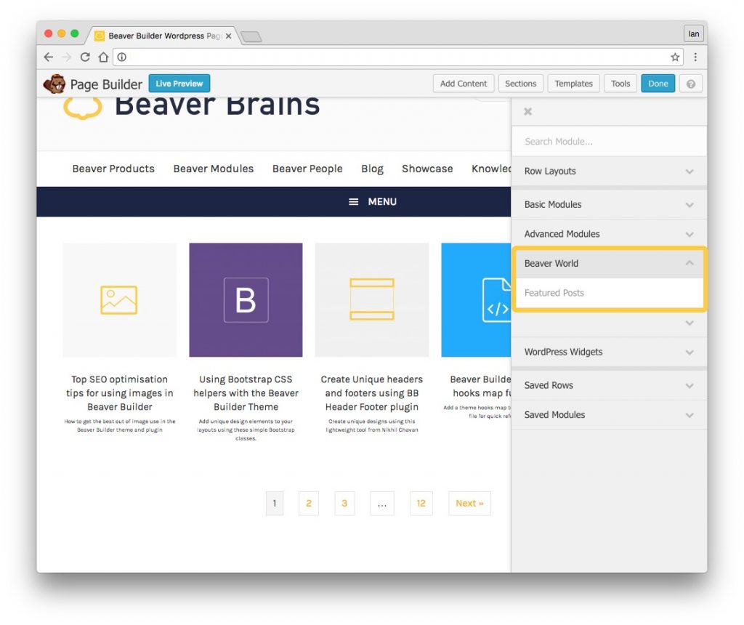The height and width of the screenshot is (625, 744).
Task: Click the beaver Page Builder logo icon
Action: pos(54,84)
